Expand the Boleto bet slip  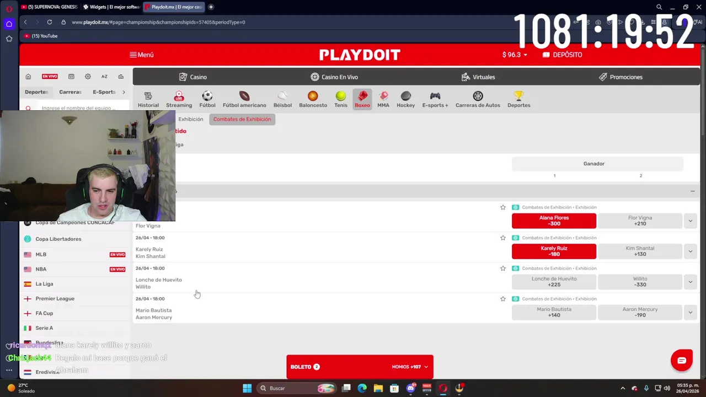pyautogui.click(x=360, y=367)
